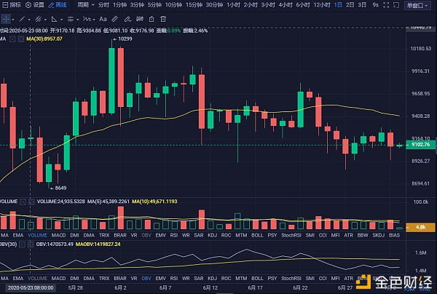Open the 单窗口 window layout dropdown
437x294 pixels.
tap(417, 5)
